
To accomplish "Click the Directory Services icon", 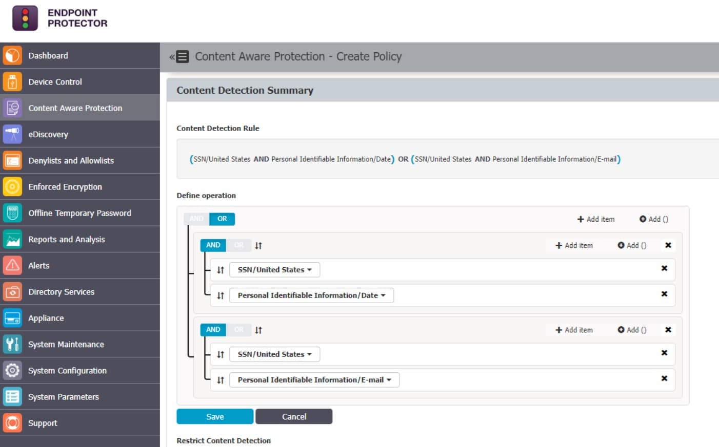I will tap(12, 292).
